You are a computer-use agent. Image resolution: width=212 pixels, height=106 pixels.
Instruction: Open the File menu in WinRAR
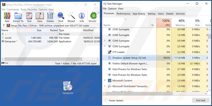tap(3, 10)
